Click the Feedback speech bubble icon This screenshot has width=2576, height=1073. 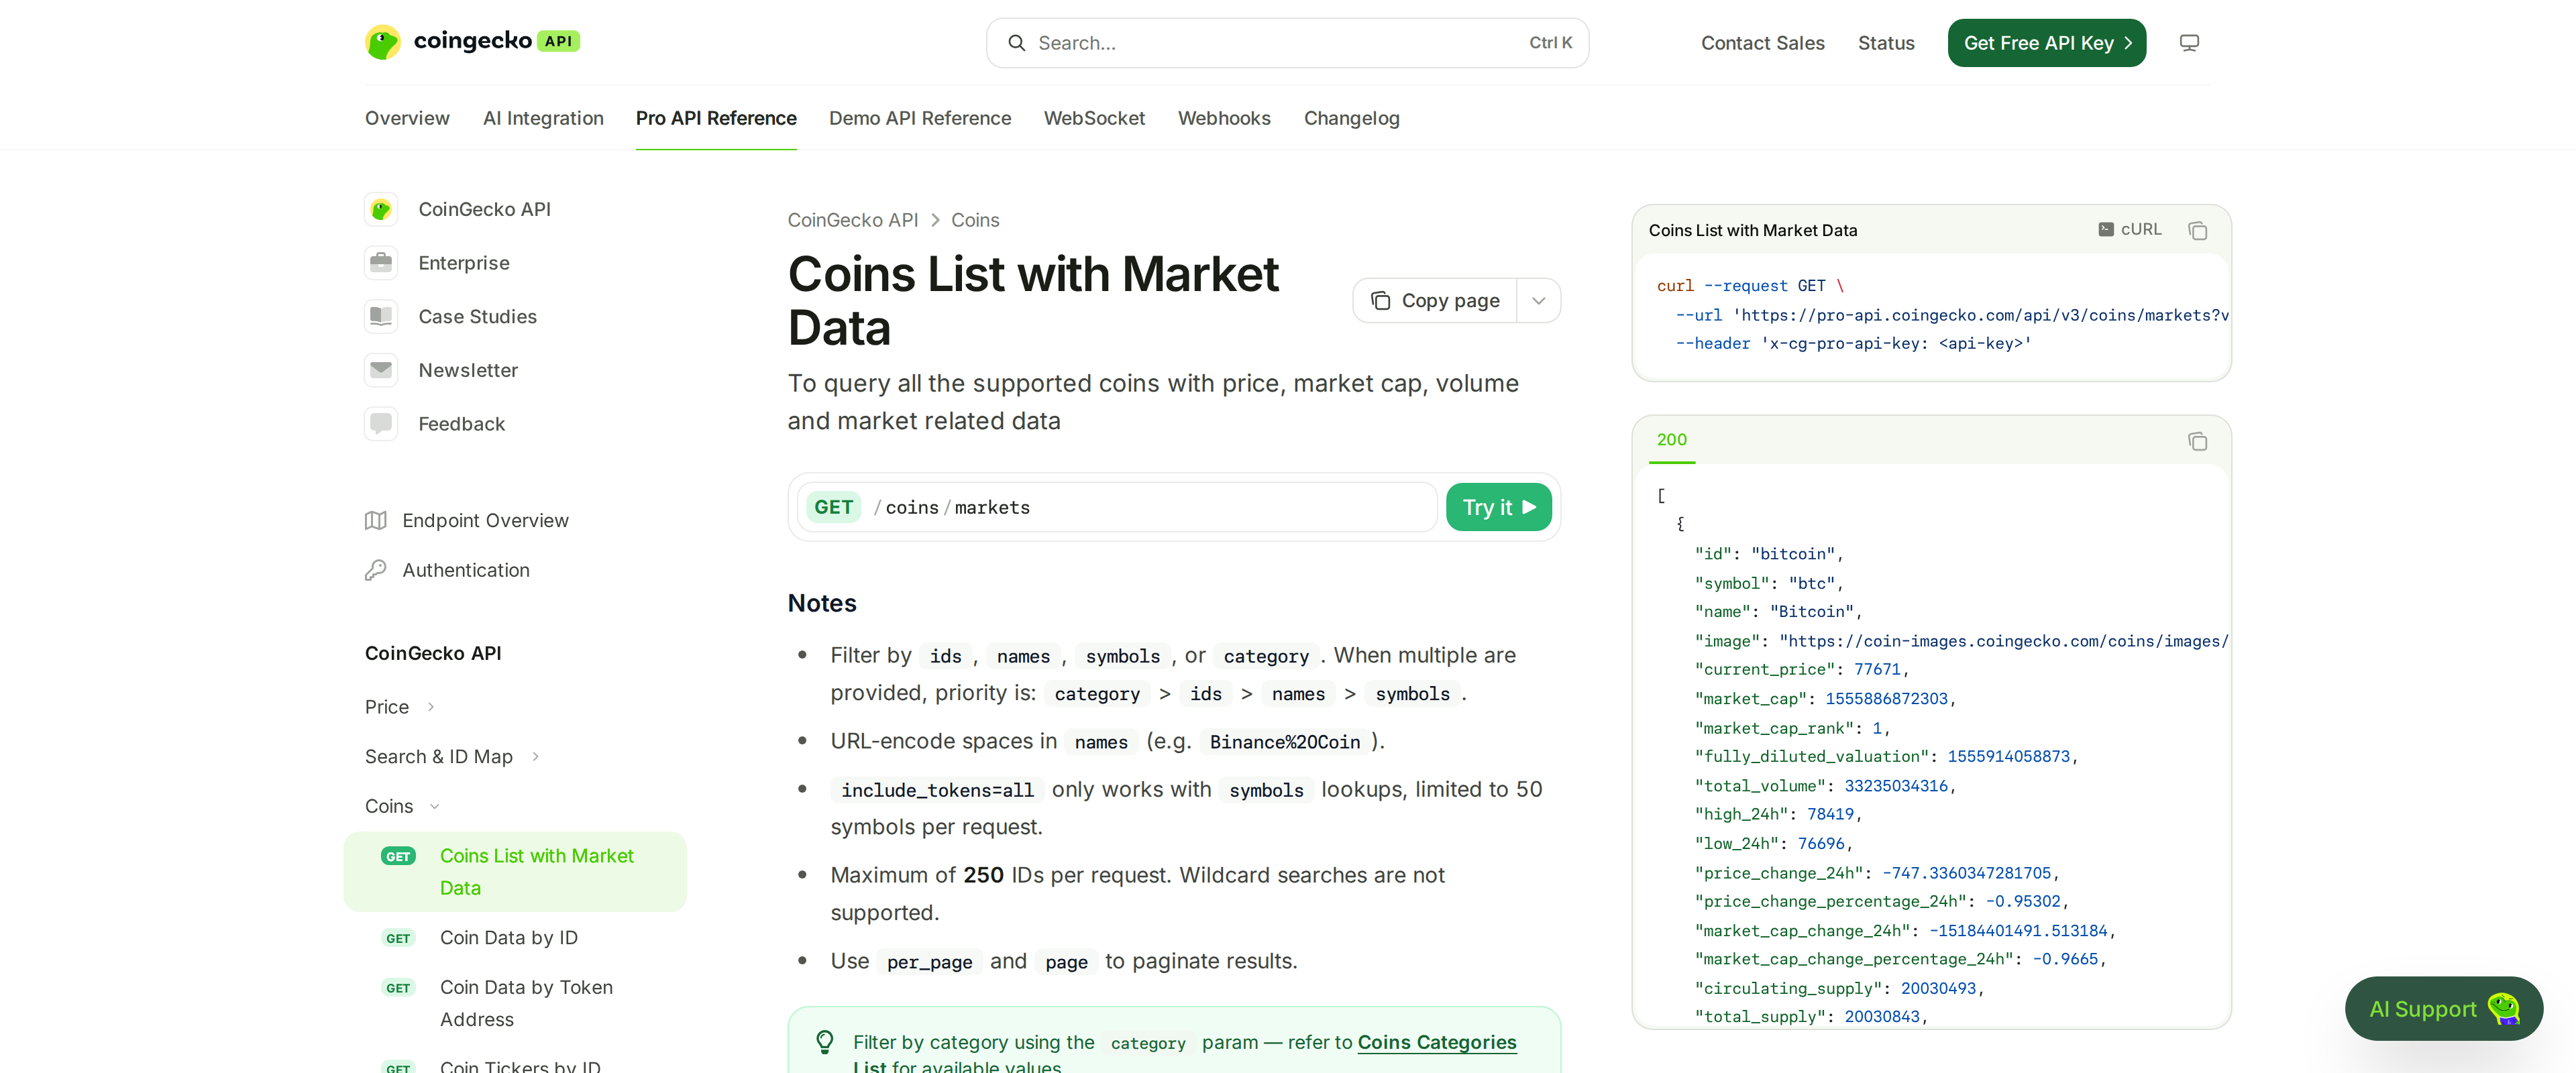[x=381, y=424]
